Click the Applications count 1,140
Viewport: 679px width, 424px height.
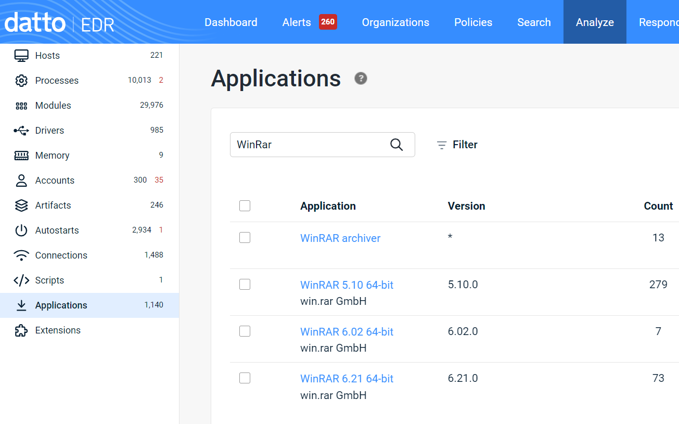[x=153, y=305]
